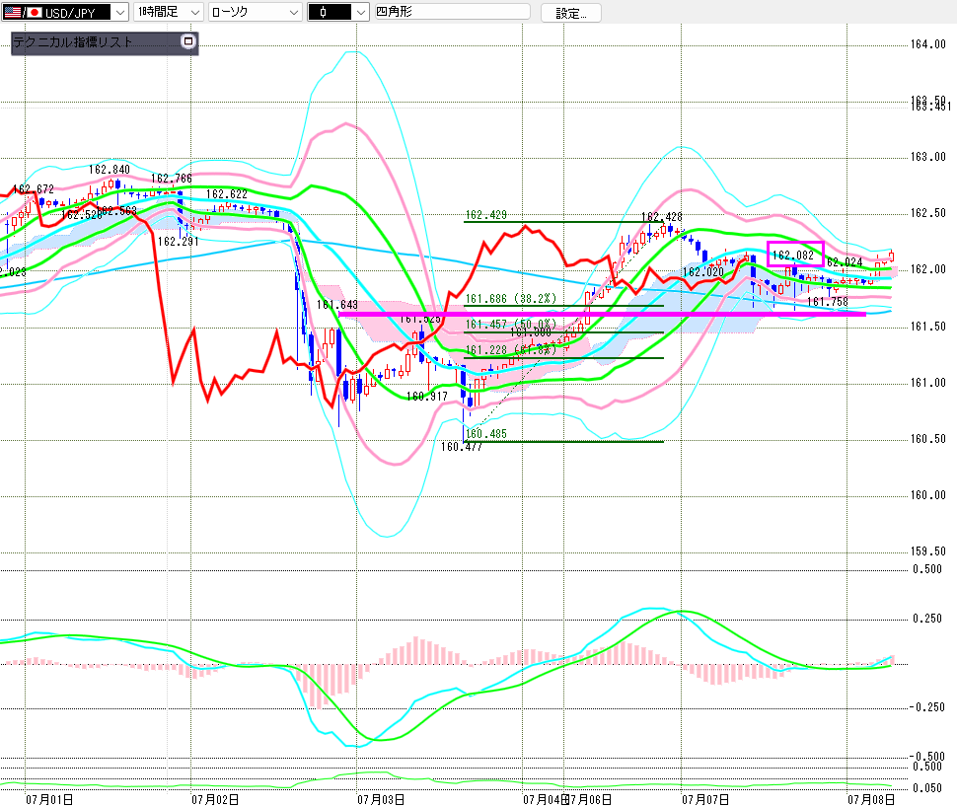Click the Japan flag currency icon
The image size is (957, 807).
[35, 12]
